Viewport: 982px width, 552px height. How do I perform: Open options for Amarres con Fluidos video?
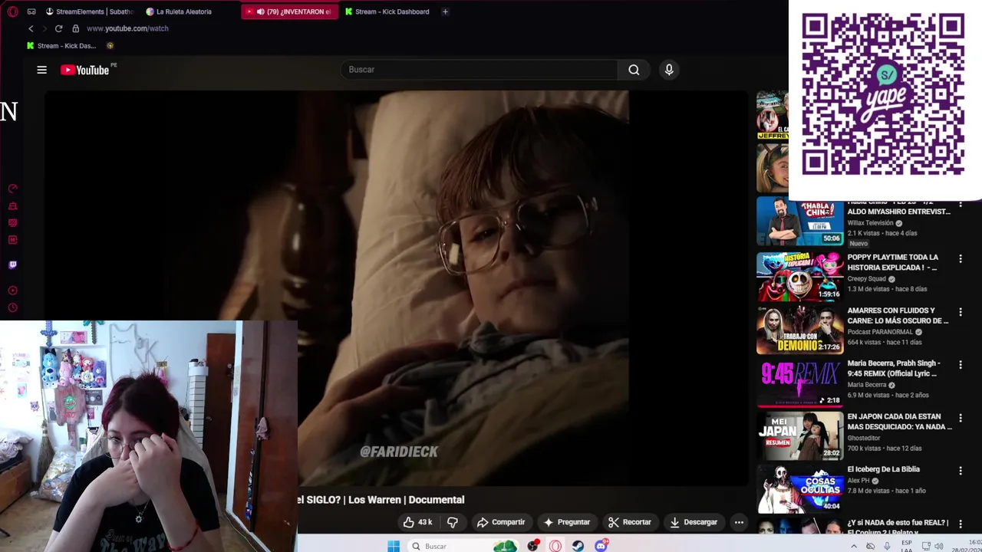coord(960,311)
